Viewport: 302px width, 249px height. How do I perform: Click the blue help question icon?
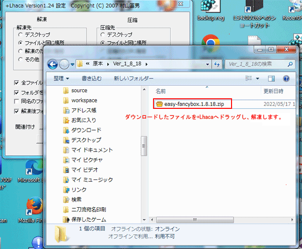[x=286, y=79]
